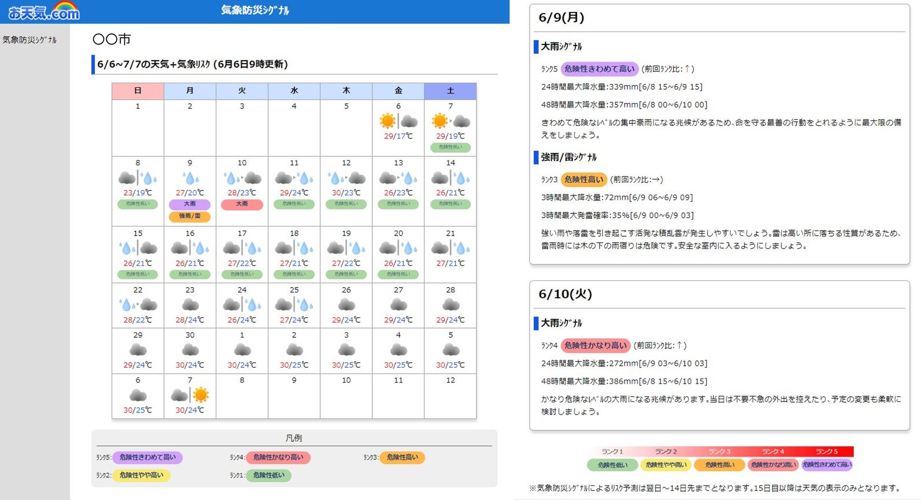Click the お天気.com logo

point(43,11)
